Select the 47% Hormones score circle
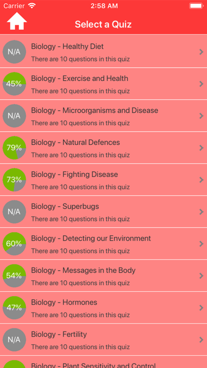The width and height of the screenshot is (207, 368). click(14, 308)
